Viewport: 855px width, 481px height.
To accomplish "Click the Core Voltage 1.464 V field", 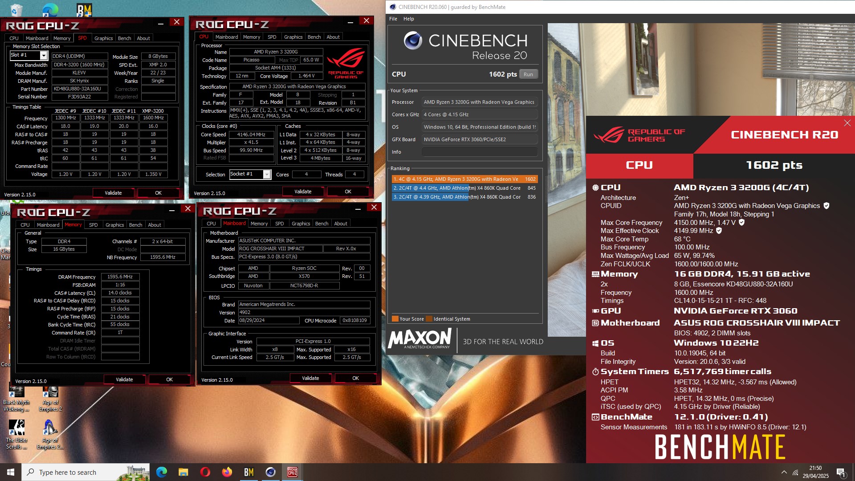I will pos(306,76).
